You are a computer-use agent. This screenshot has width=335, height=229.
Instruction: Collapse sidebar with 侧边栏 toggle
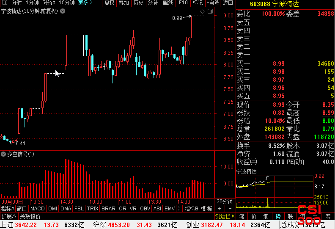[225, 216]
